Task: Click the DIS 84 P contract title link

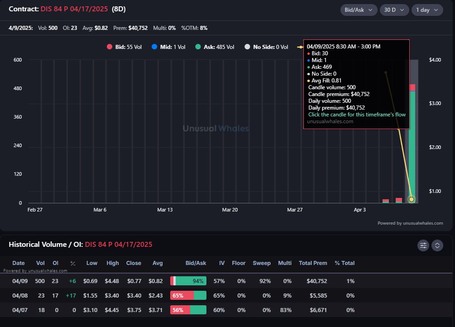Action: [74, 9]
